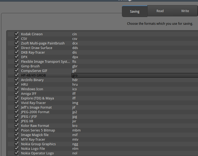Uncheck the DKB Ray-Tracer checkbox

(x=16, y=52)
